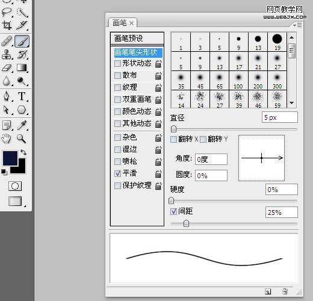The image size is (313, 301).
Task: Click the background color swatch
Action: (21, 169)
